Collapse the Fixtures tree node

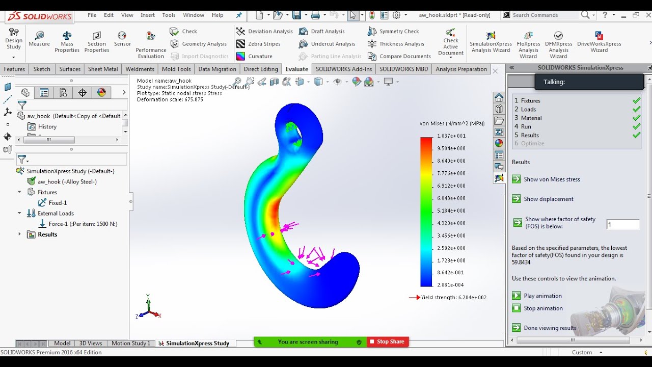[x=20, y=192]
